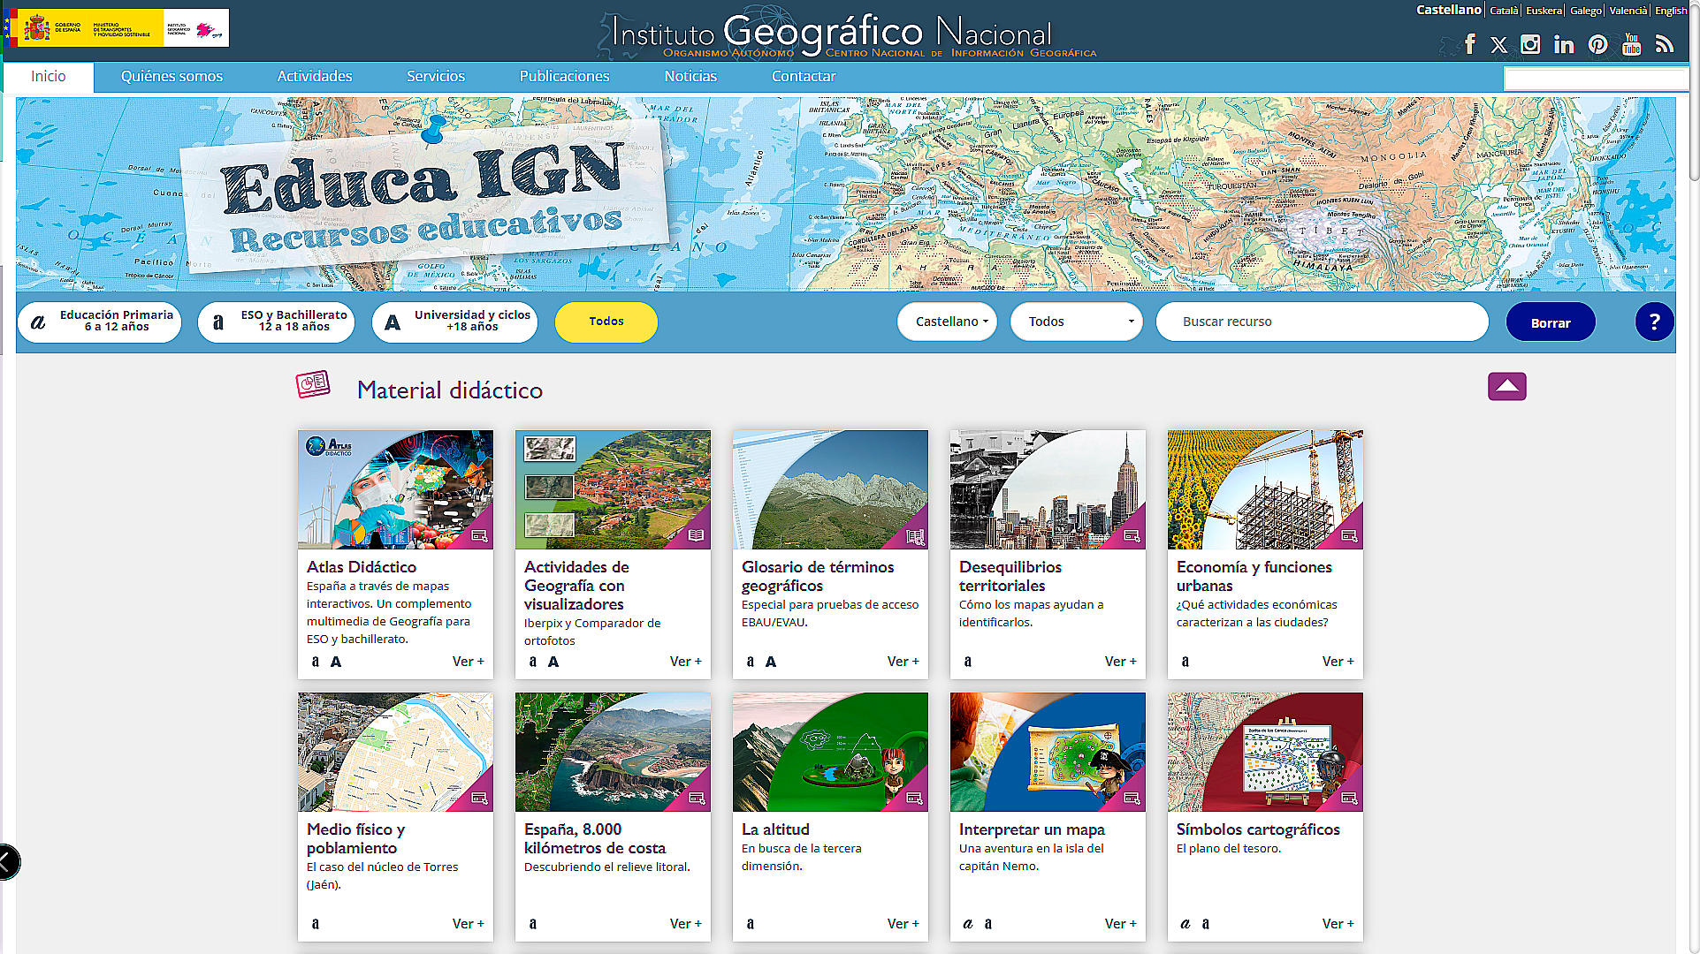Open the Pinterest icon in header
This screenshot has height=954, width=1700.
click(x=1597, y=45)
